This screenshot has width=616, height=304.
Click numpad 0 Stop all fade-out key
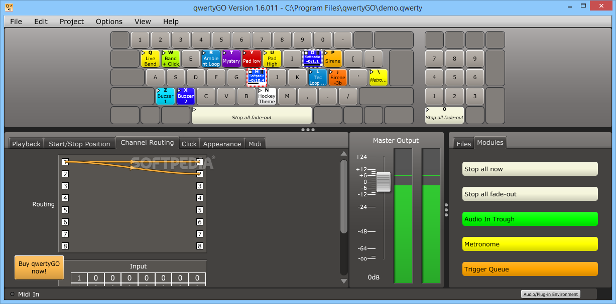(444, 115)
